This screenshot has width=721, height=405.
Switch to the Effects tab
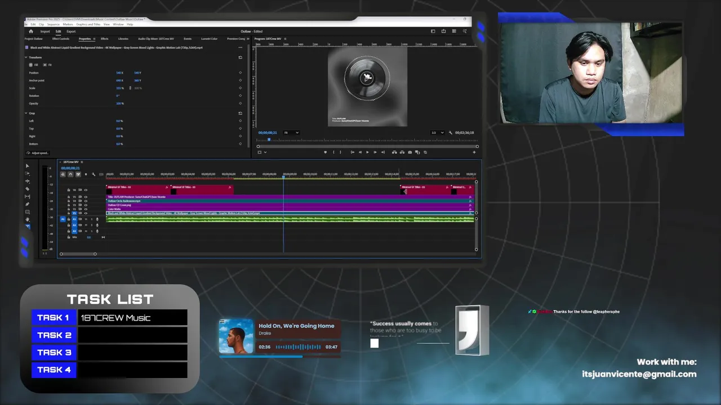pyautogui.click(x=104, y=39)
